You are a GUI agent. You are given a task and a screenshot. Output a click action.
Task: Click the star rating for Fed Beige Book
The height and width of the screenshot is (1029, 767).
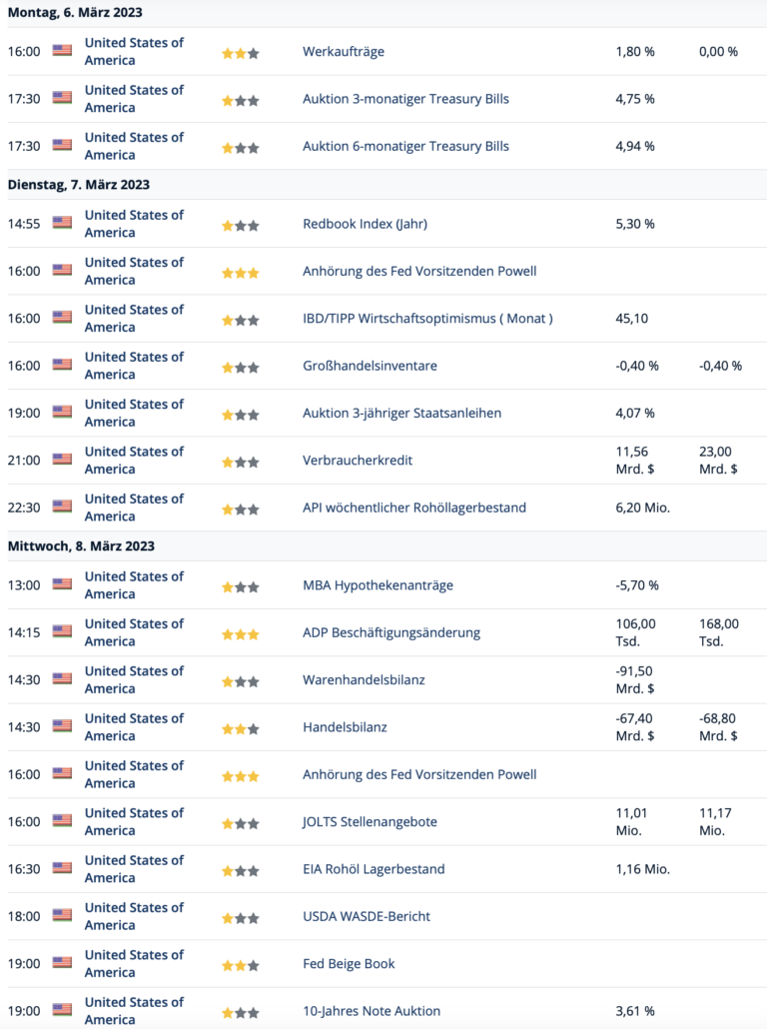coord(240,965)
